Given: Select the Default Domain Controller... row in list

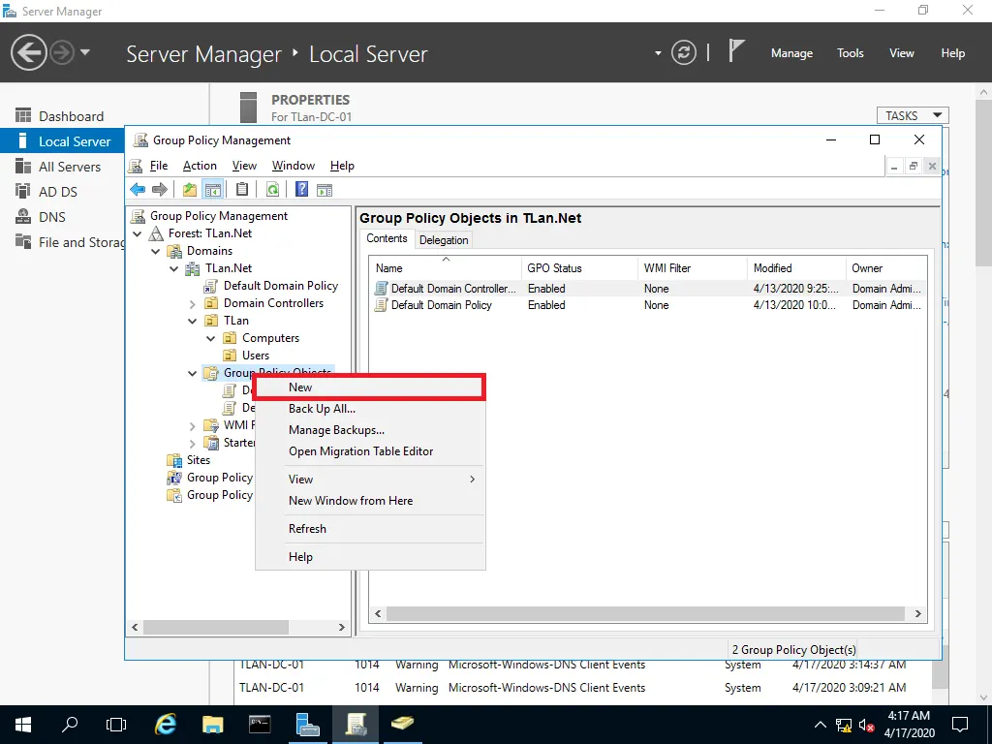Looking at the screenshot, I should (x=648, y=289).
